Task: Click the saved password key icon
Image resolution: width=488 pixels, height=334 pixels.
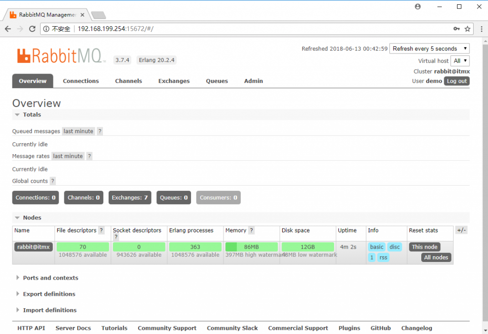Action: (456, 29)
